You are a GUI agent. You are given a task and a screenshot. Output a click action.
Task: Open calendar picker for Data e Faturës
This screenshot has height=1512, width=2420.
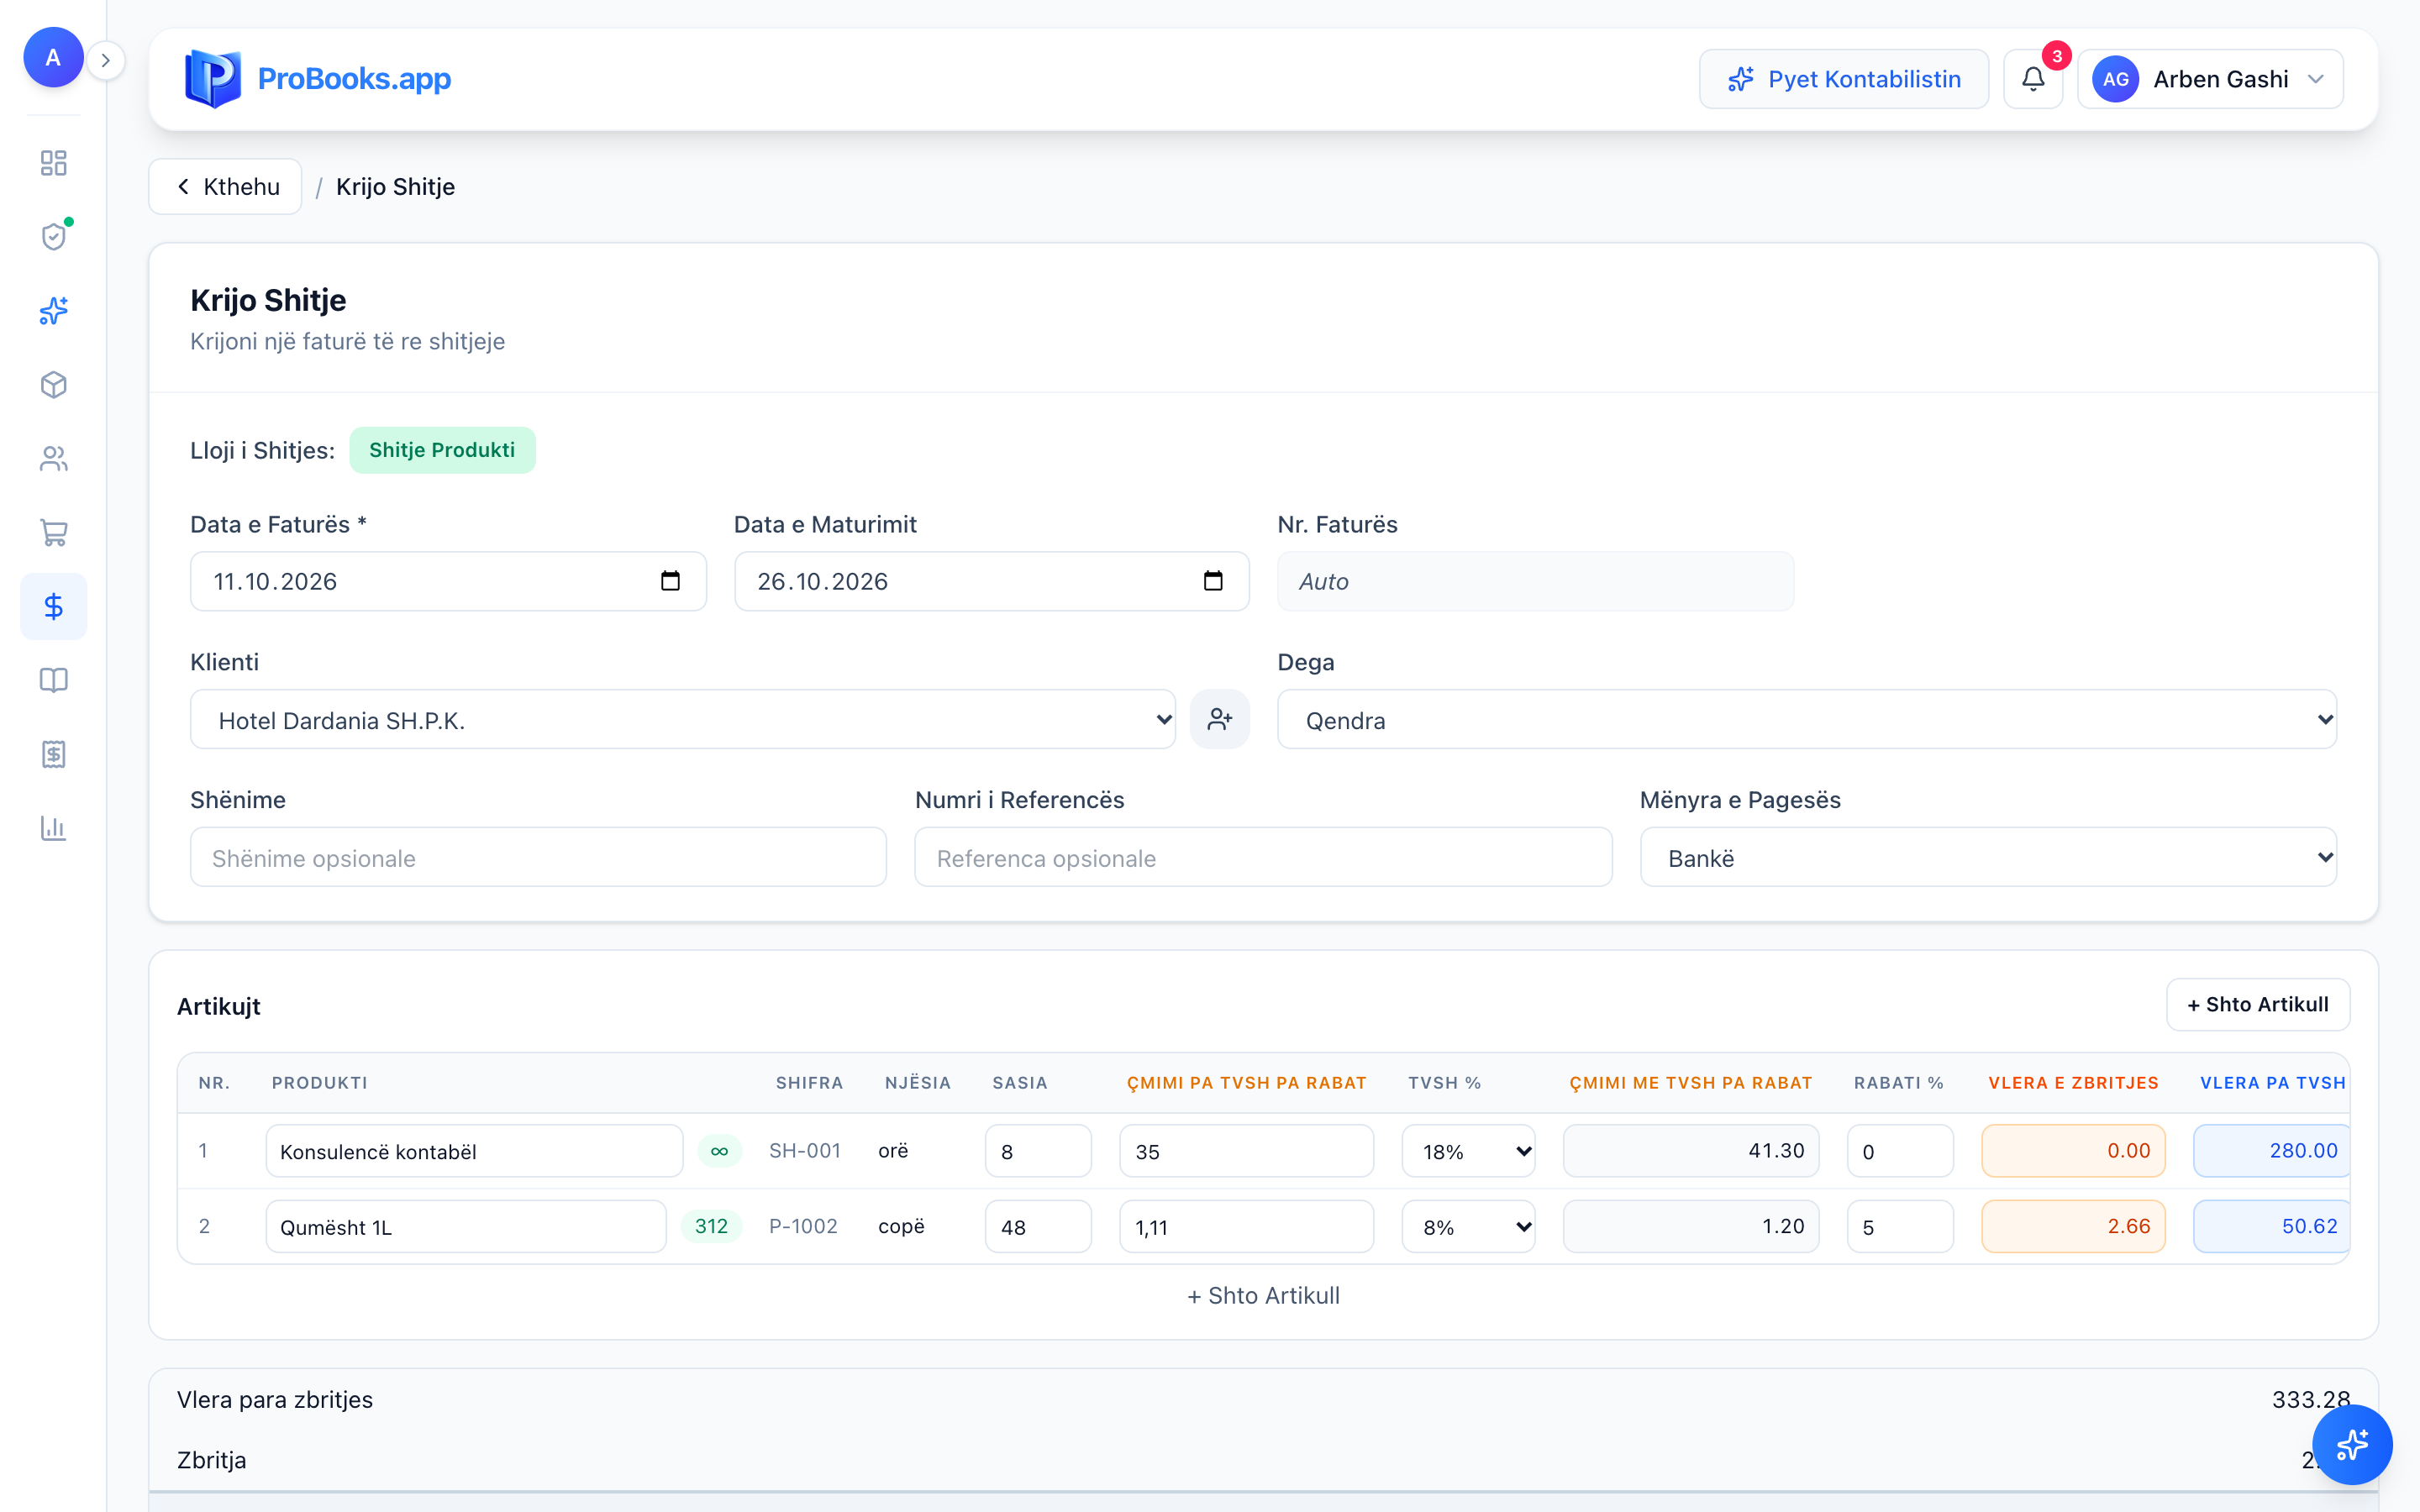[670, 581]
